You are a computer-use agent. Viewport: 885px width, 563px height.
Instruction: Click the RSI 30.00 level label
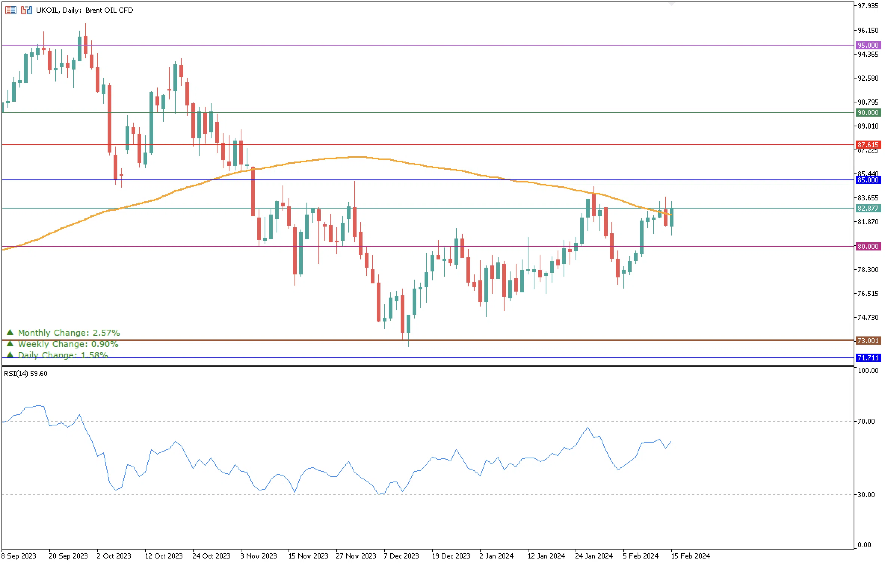point(866,495)
